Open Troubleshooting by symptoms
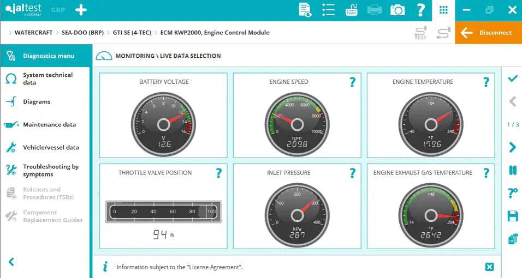Image resolution: width=522 pixels, height=278 pixels. coord(45,170)
